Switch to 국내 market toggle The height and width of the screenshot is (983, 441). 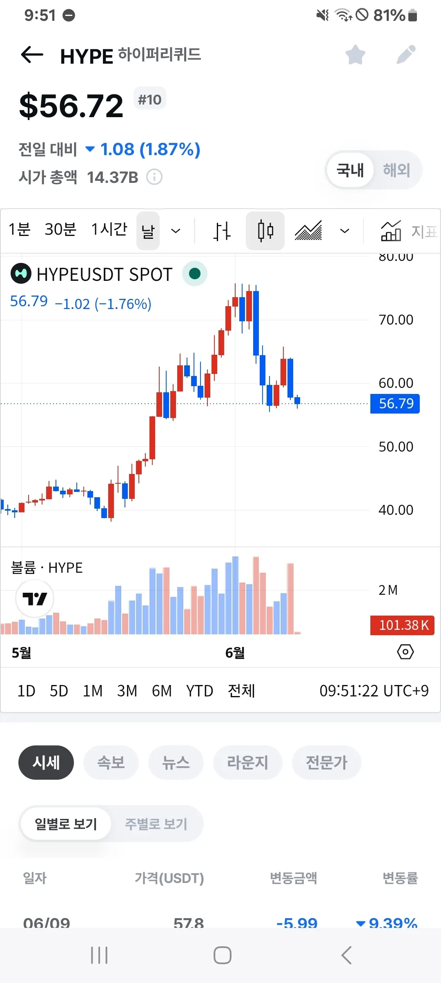click(x=350, y=170)
